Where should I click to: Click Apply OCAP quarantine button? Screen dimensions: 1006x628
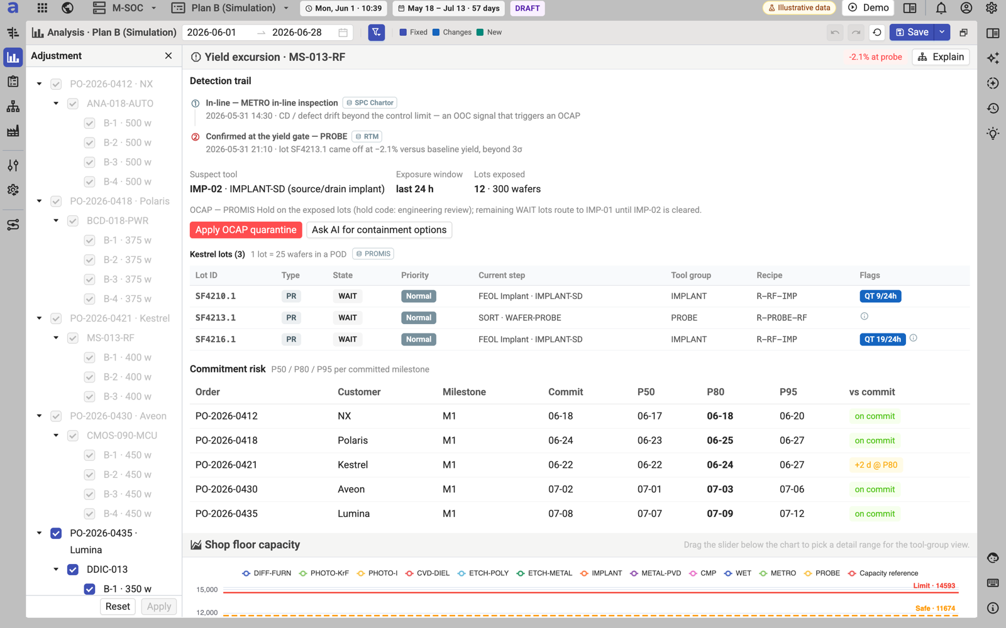tap(246, 230)
